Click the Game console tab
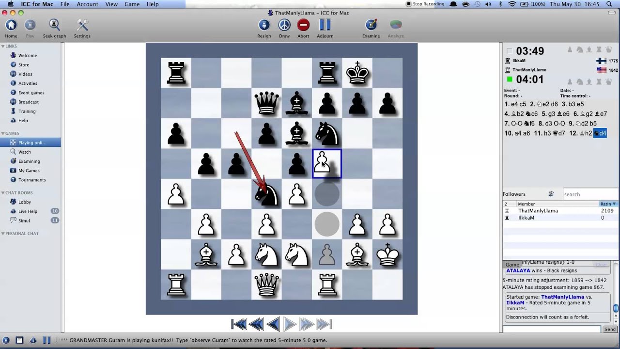The width and height of the screenshot is (620, 349). pyautogui.click(x=512, y=265)
